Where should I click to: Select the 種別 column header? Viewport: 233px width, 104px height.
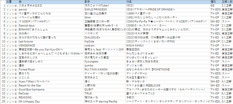(x=216, y=2)
